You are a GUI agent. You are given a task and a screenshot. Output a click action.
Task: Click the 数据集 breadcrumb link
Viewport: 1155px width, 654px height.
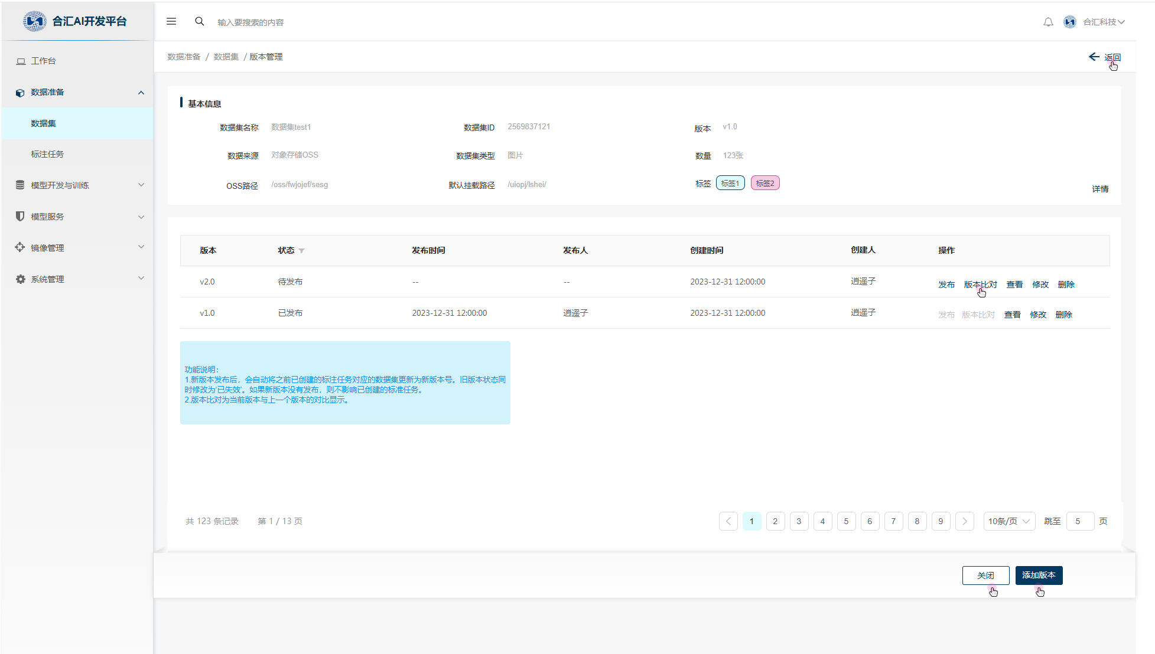click(x=226, y=57)
